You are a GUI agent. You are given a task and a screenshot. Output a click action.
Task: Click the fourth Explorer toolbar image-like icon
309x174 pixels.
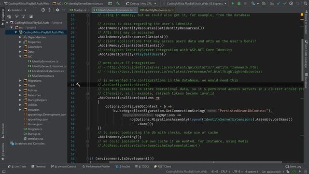pyautogui.click(x=31, y=16)
